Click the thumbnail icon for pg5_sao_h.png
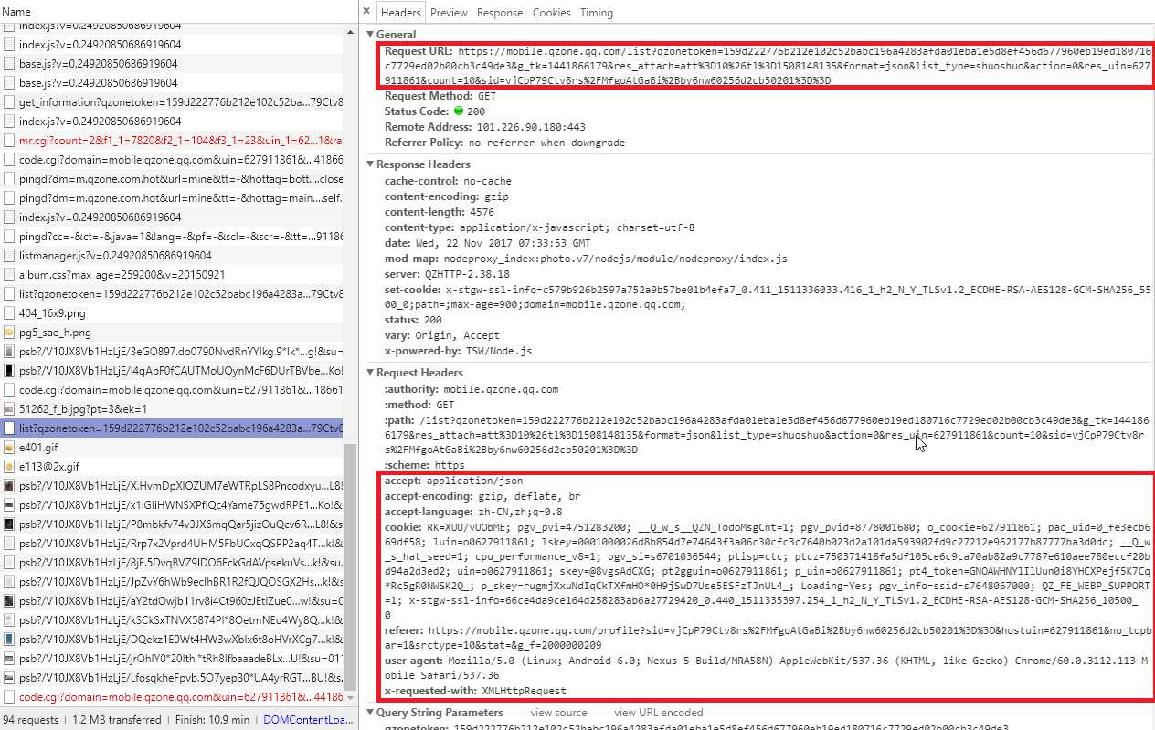Screen dimensions: 1155x730 pos(9,333)
